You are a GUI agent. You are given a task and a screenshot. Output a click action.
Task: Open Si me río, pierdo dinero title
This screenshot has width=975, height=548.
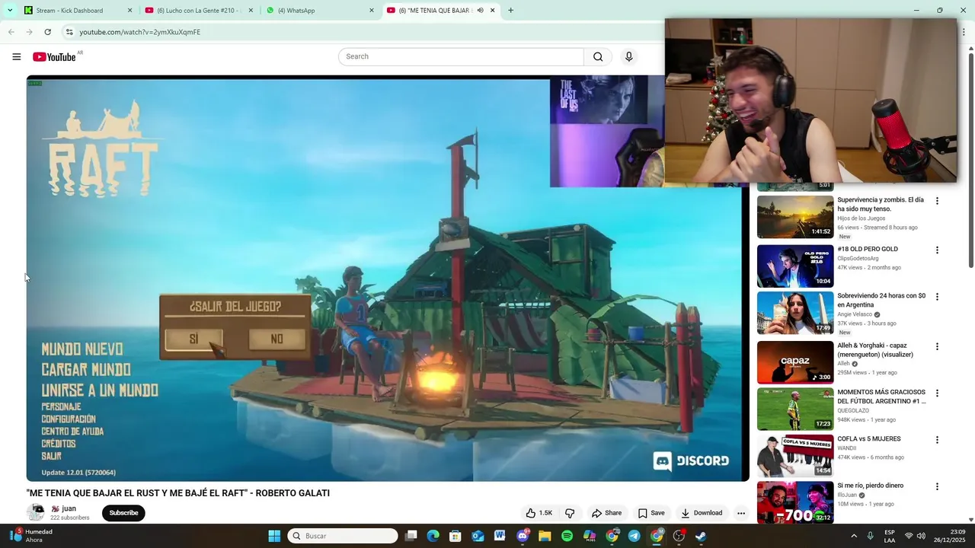tap(871, 486)
